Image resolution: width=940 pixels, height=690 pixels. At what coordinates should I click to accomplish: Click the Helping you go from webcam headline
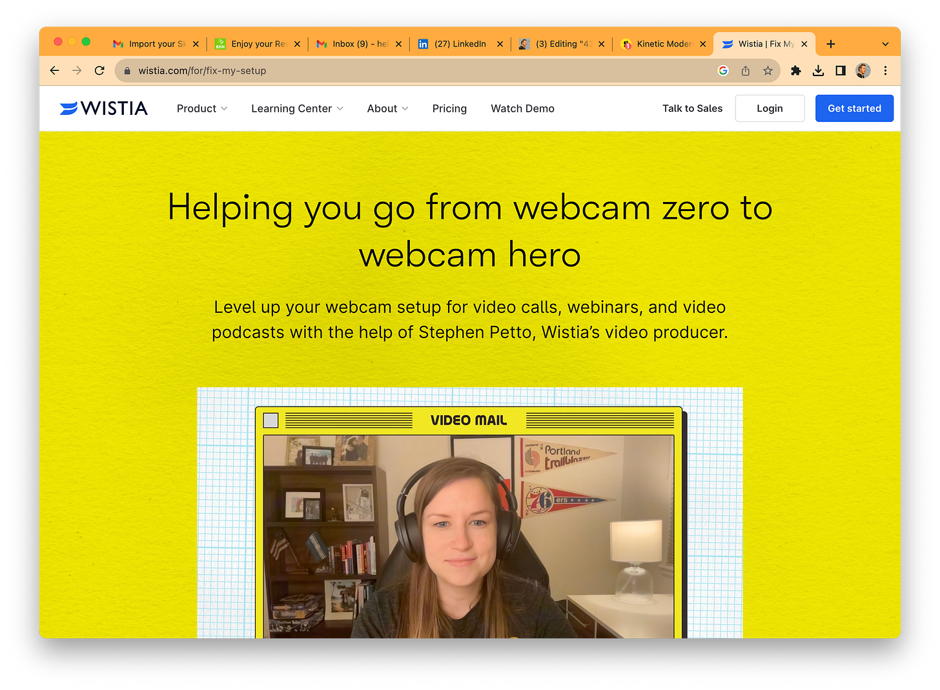(470, 231)
